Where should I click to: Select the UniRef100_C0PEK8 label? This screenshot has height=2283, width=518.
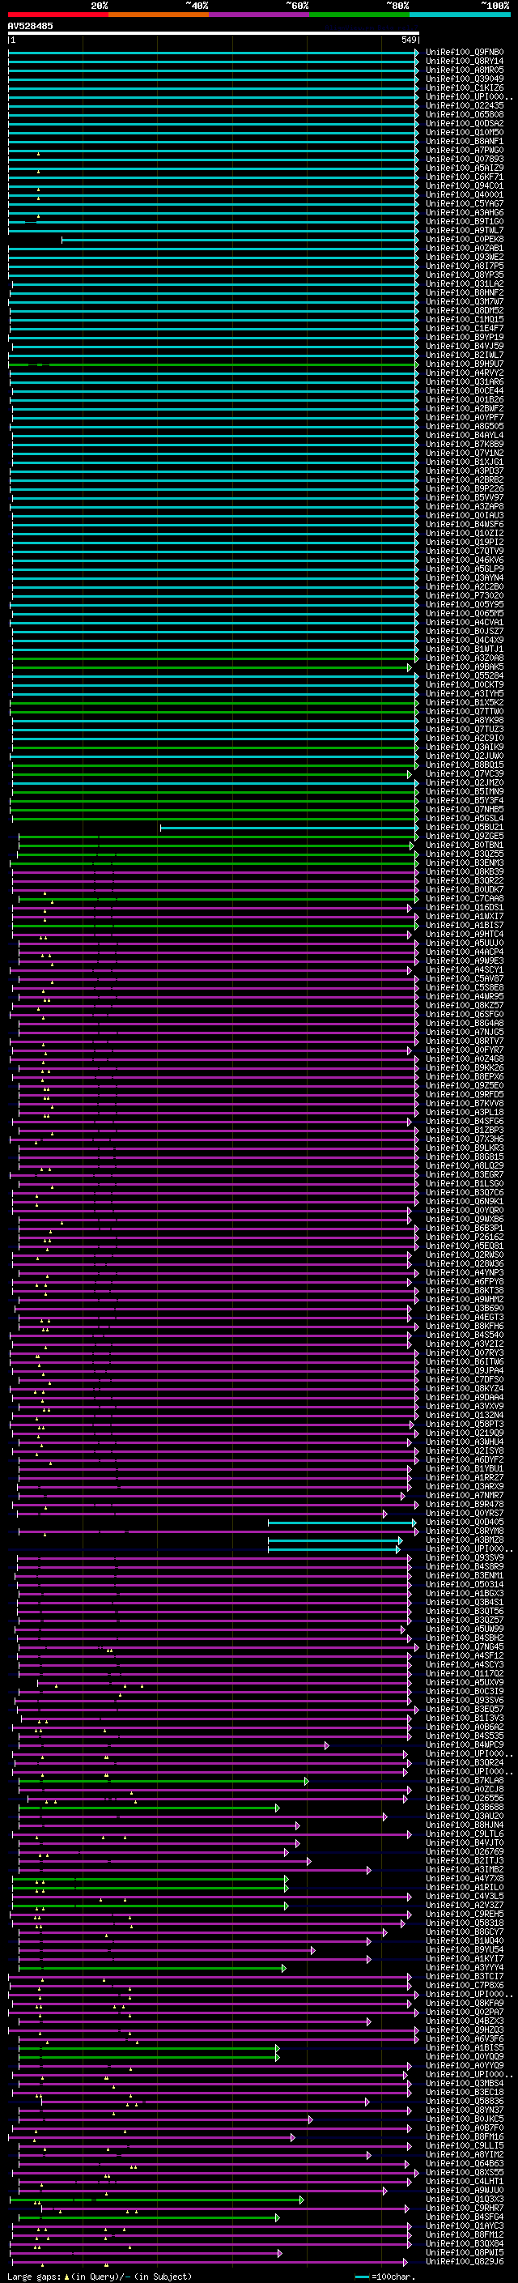coord(465,239)
